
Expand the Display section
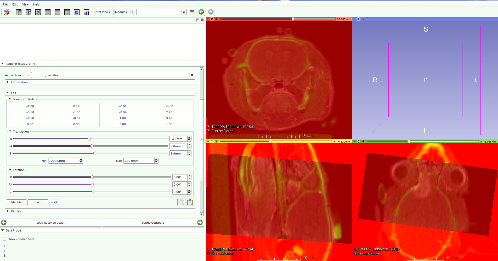click(8, 211)
